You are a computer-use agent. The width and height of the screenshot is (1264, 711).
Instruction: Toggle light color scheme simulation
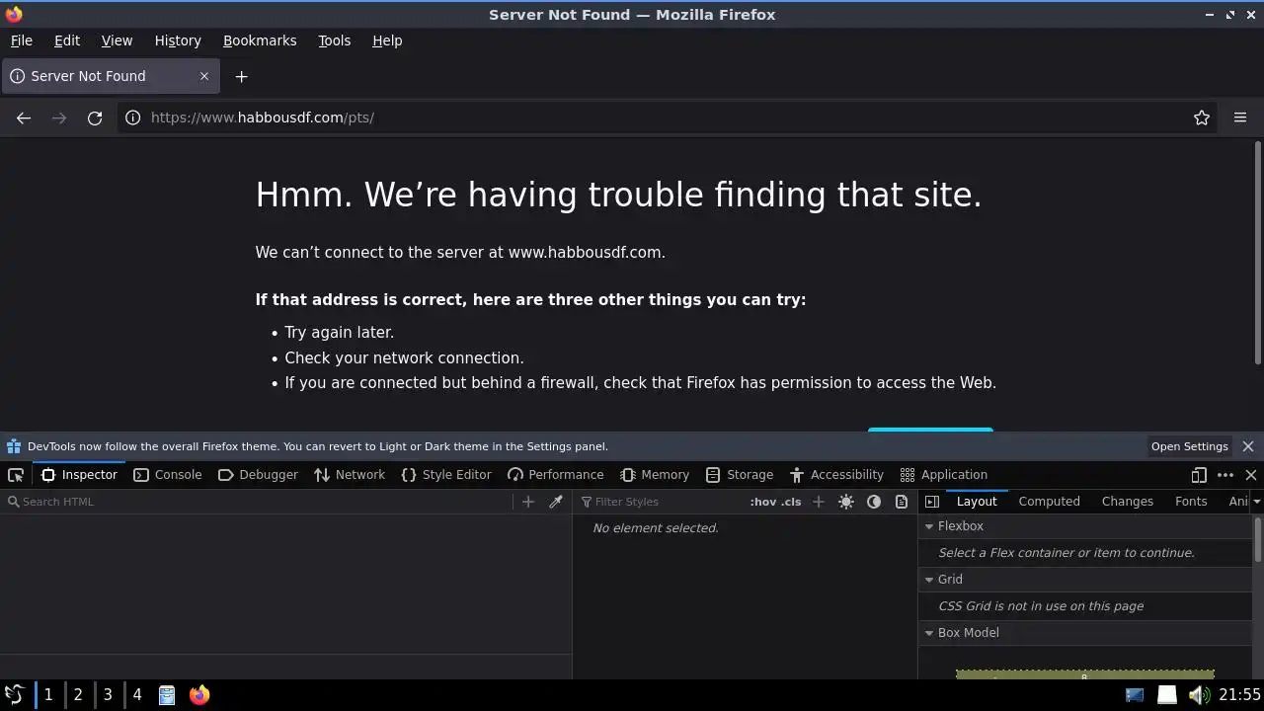tap(846, 502)
